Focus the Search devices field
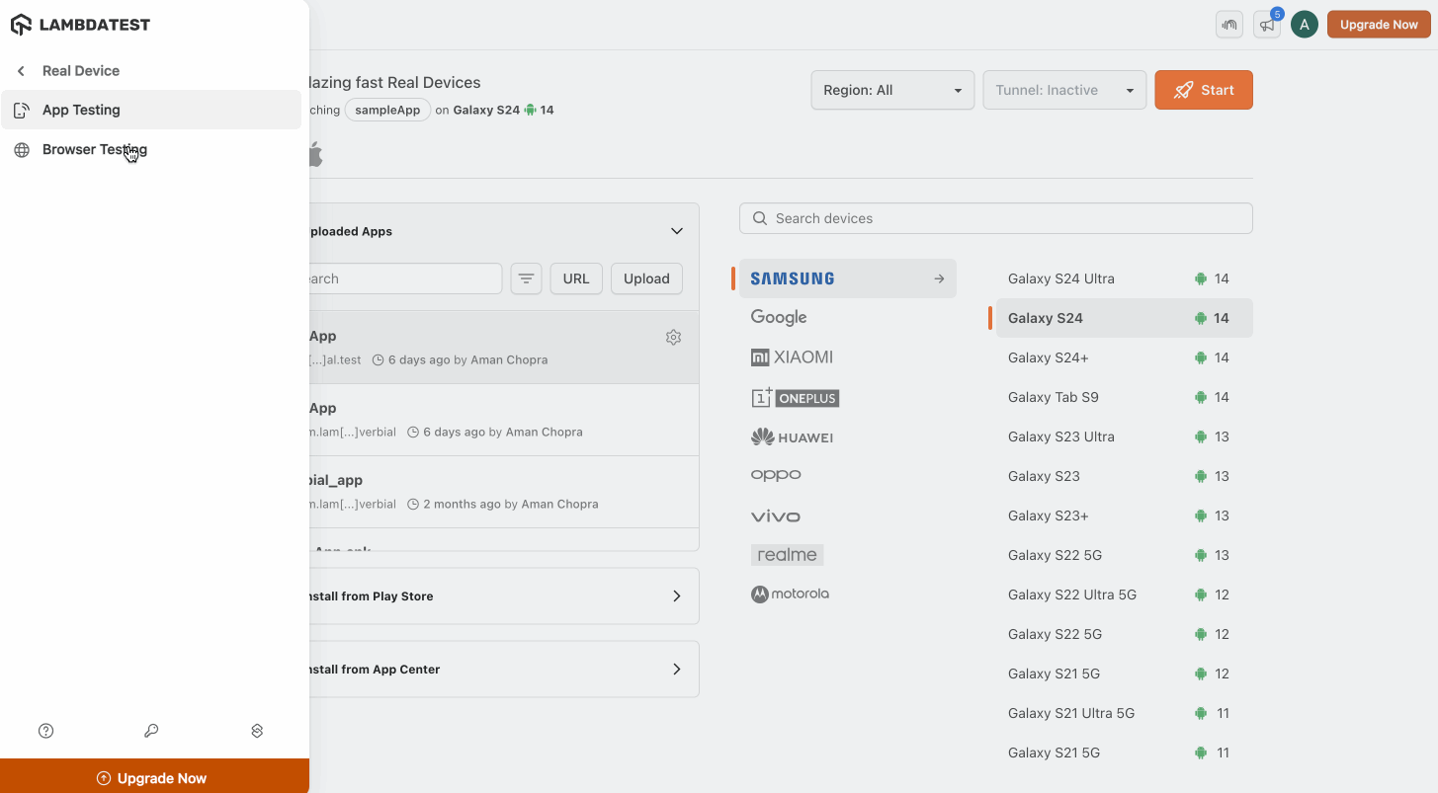This screenshot has height=793, width=1438. click(x=996, y=218)
